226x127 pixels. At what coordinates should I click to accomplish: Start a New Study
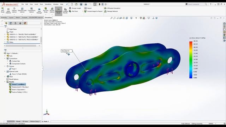pos(2,10)
